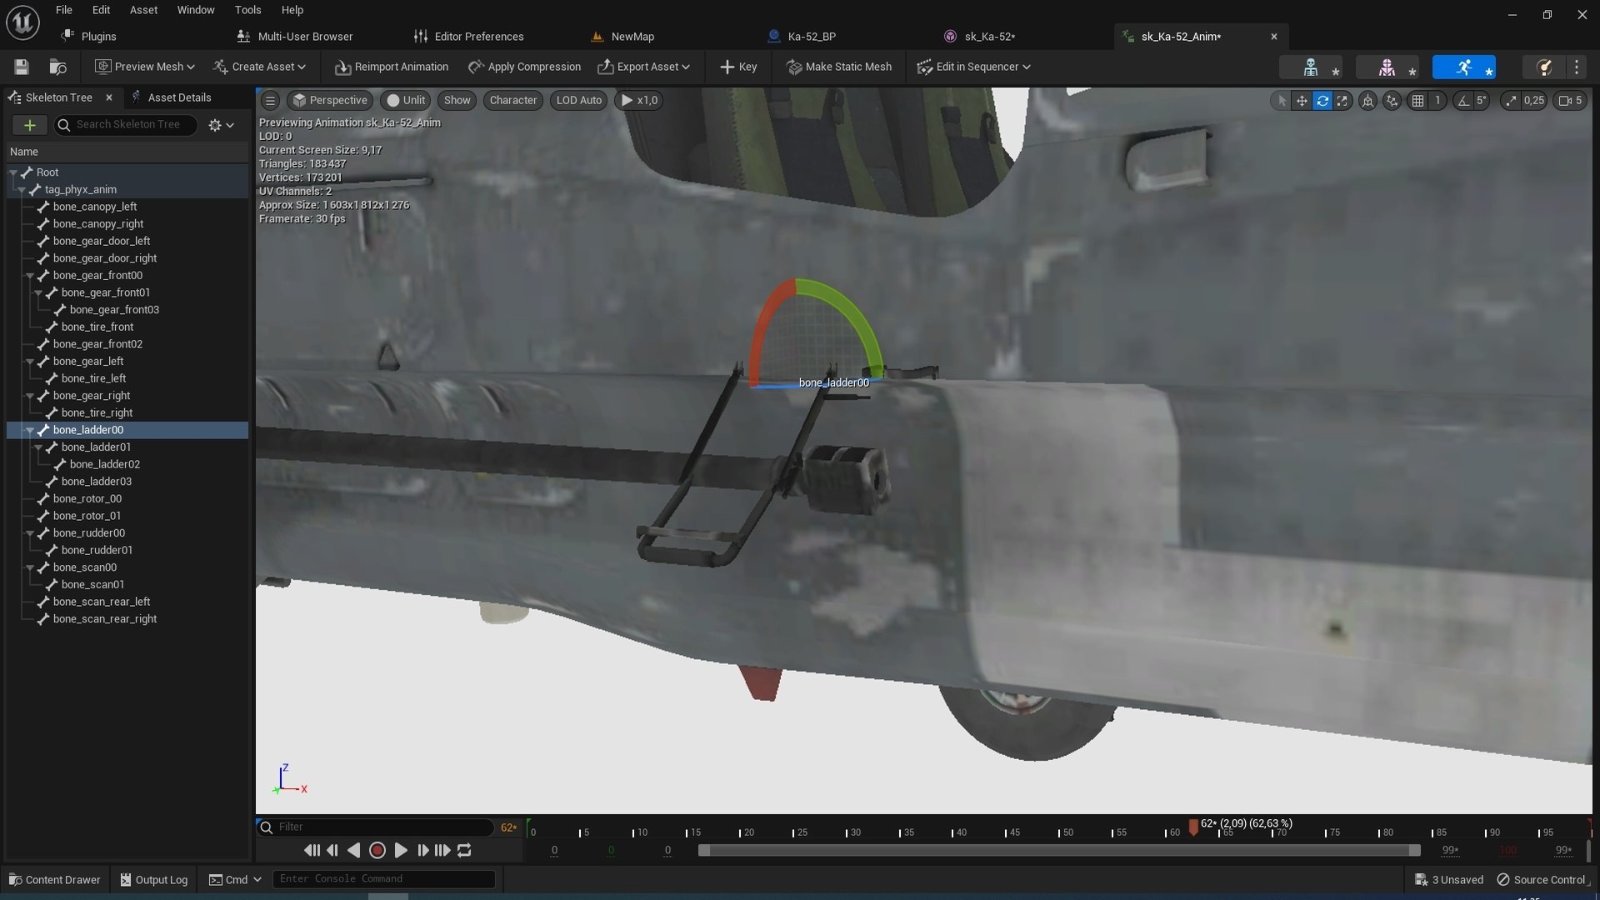The height and width of the screenshot is (900, 1600).
Task: Open camera speed setting
Action: click(x=1570, y=100)
